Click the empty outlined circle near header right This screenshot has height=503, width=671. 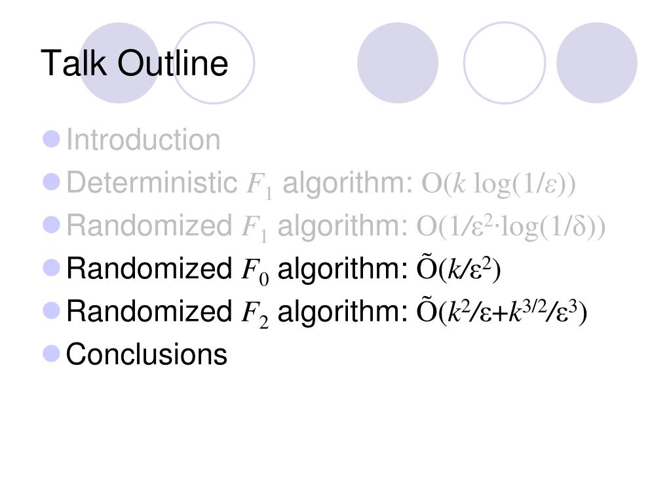tap(505, 63)
